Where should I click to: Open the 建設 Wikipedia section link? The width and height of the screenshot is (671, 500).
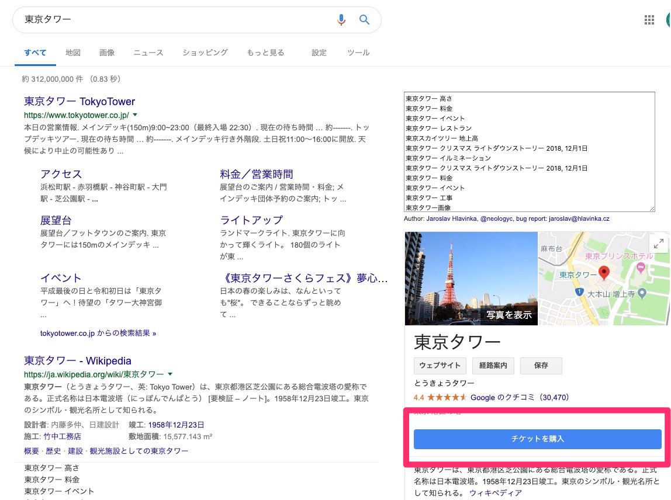pyautogui.click(x=75, y=451)
